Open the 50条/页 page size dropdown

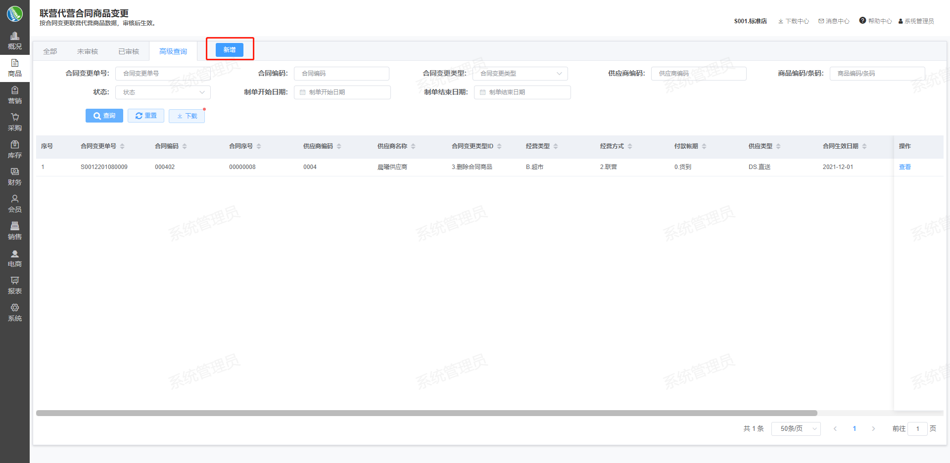[x=796, y=429]
